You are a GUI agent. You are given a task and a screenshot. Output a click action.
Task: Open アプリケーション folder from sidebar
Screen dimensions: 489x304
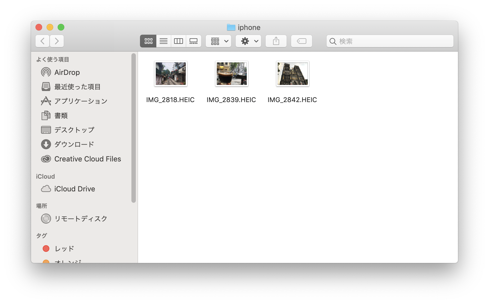[x=81, y=101]
